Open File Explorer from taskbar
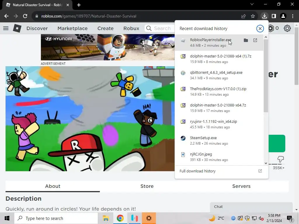 (x=106, y=218)
